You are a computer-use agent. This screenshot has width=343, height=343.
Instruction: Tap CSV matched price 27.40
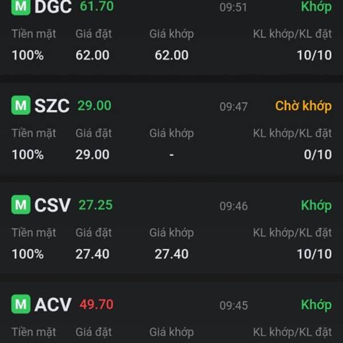pos(171,254)
